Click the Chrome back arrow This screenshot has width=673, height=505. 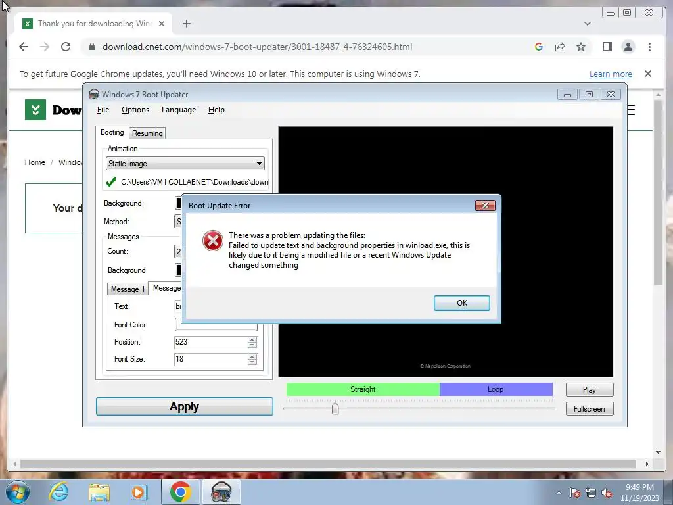coord(24,47)
